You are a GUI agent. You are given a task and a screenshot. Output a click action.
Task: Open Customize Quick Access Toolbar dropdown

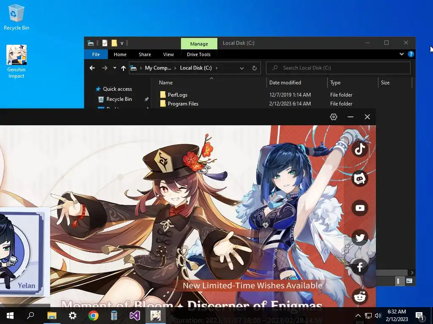click(122, 43)
